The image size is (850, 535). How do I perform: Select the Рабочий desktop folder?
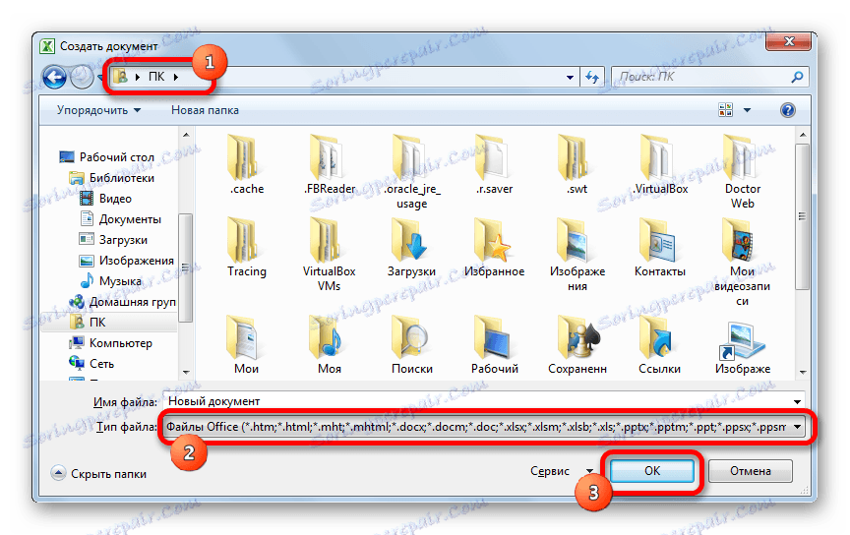click(495, 345)
